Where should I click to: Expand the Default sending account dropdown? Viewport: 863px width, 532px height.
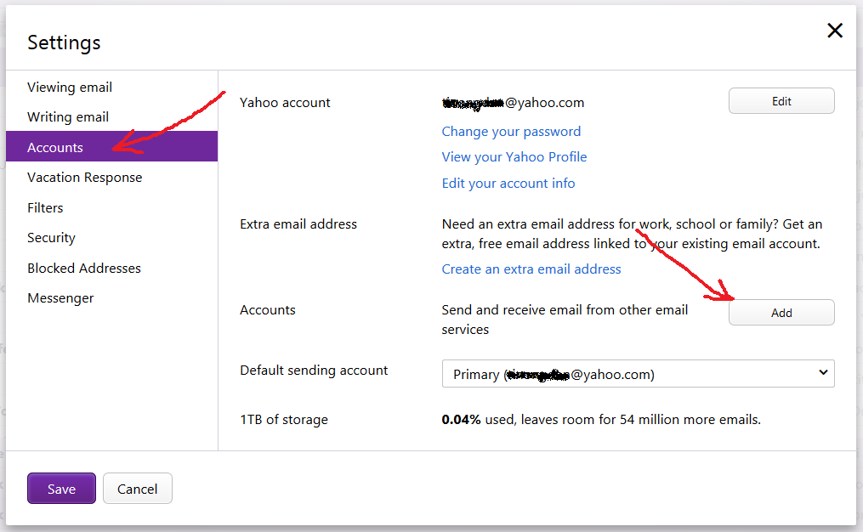click(638, 374)
